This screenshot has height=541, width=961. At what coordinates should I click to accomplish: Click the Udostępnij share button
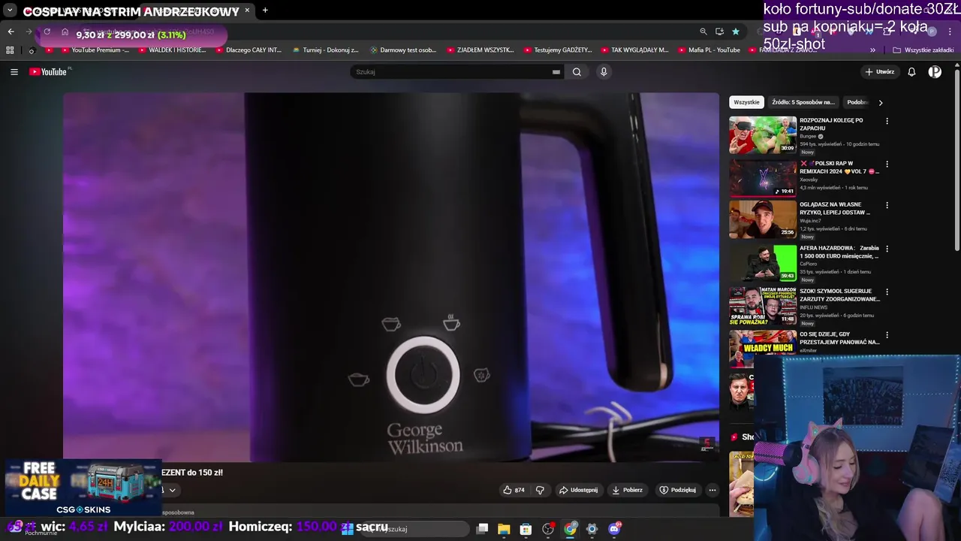click(x=578, y=490)
